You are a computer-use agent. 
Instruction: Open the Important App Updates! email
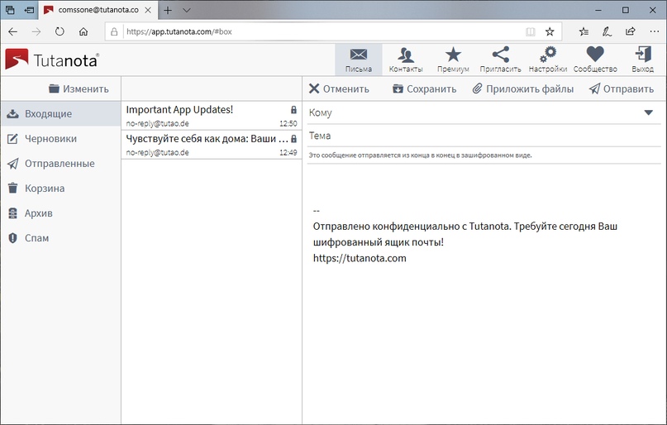click(x=212, y=116)
